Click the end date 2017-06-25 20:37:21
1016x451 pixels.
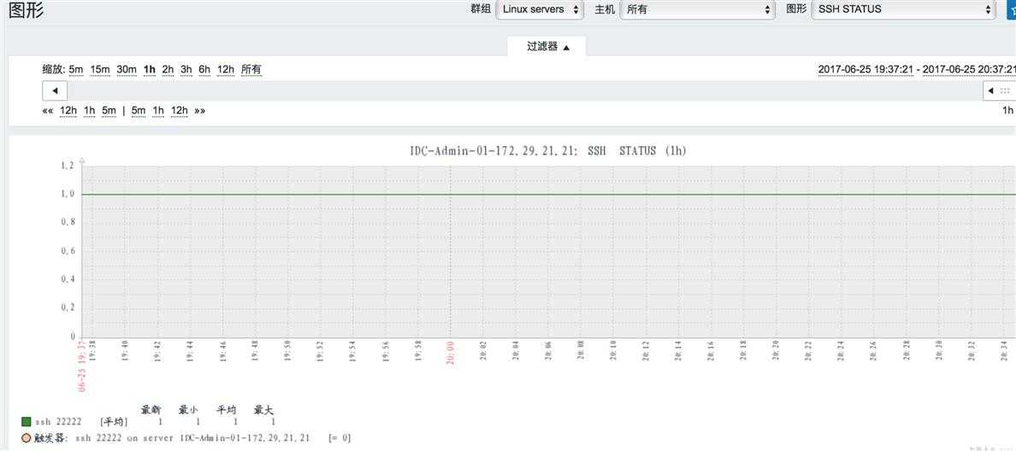969,69
